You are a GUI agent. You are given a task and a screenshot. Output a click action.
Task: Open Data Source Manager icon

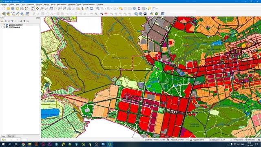4,14
